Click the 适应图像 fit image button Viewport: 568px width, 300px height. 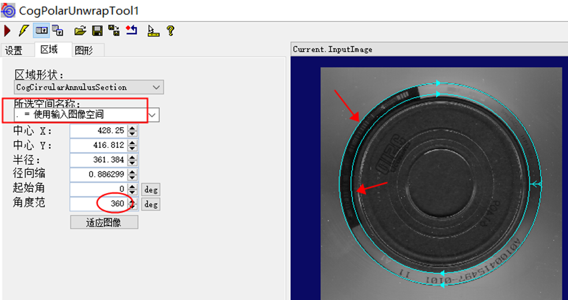click(x=104, y=222)
